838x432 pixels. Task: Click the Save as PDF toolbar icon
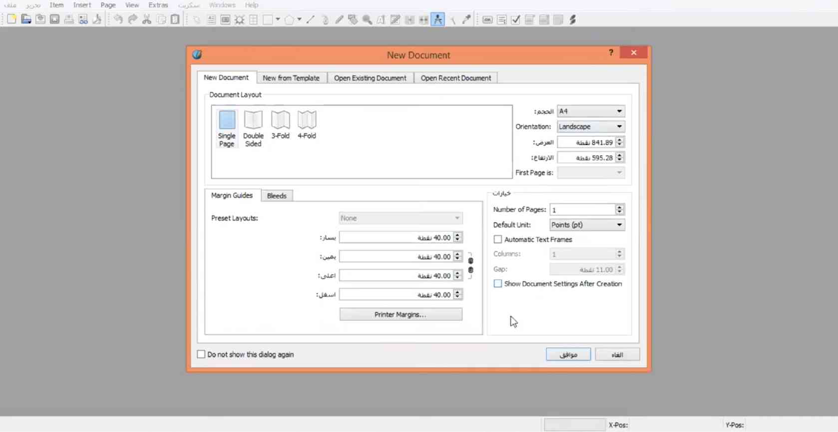tap(97, 19)
